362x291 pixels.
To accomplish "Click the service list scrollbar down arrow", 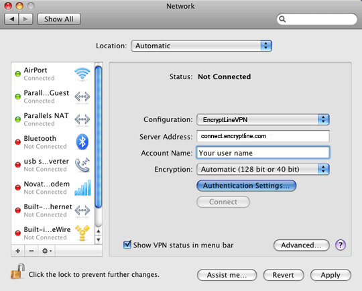I will click(99, 240).
